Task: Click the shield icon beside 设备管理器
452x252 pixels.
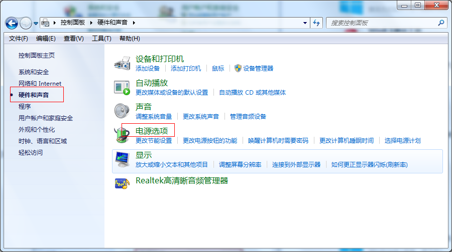Action: click(x=238, y=68)
